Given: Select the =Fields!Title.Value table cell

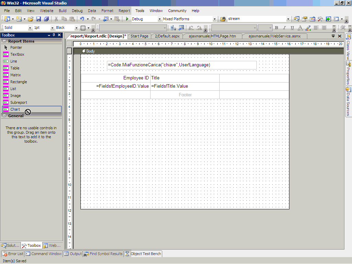Looking at the screenshot, I should tap(185, 86).
